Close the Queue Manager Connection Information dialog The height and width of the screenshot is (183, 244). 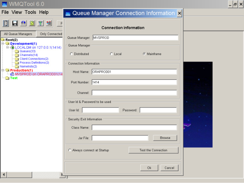point(179,13)
